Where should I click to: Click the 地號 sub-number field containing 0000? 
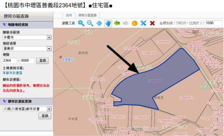click(28, 61)
